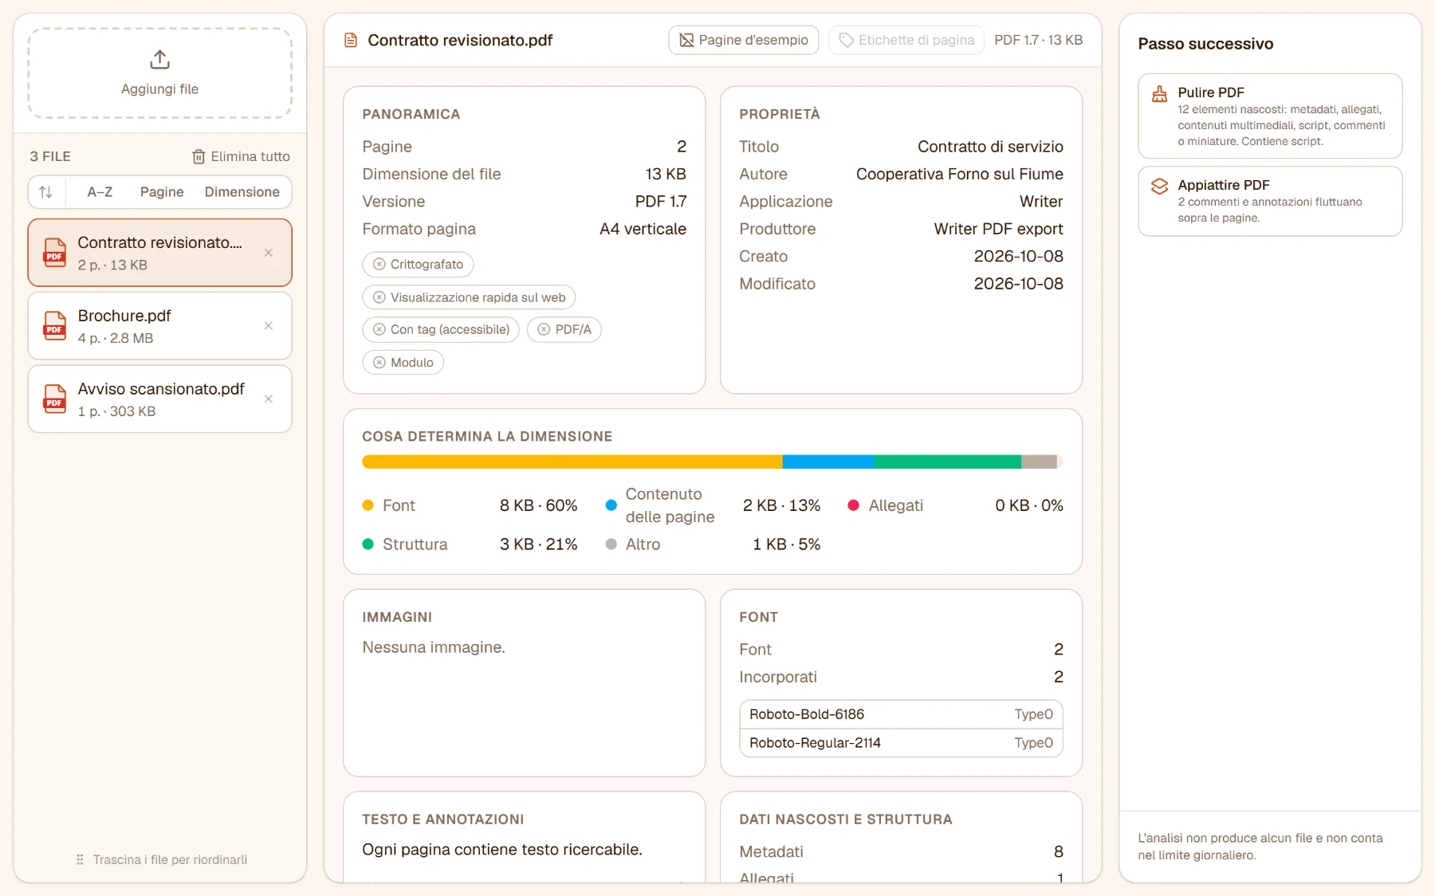Image resolution: width=1435 pixels, height=896 pixels.
Task: Click the broom icon of Pulire PDF
Action: coord(1160,94)
